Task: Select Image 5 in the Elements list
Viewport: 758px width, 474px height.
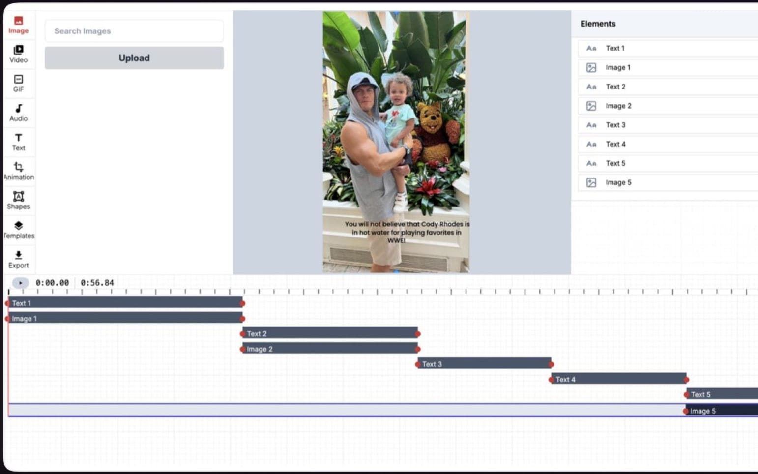Action: [x=668, y=182]
